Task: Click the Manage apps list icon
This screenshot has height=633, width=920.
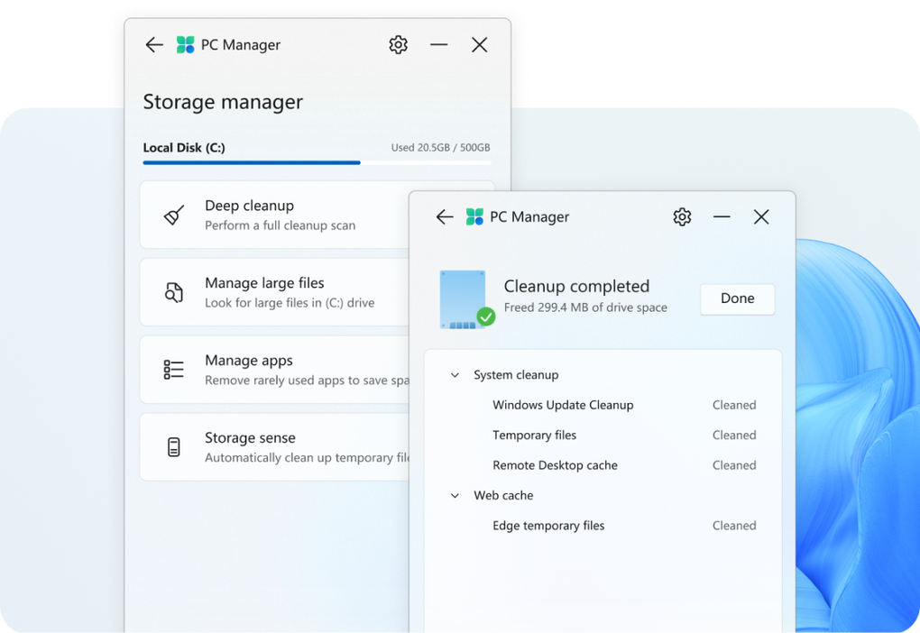Action: [x=174, y=370]
